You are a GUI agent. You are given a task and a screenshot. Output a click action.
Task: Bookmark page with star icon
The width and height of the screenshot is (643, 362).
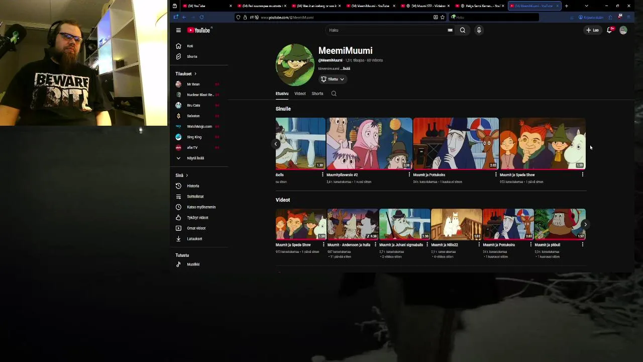coord(443,17)
